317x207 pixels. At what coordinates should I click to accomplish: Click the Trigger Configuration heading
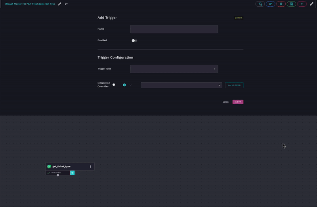(x=115, y=57)
